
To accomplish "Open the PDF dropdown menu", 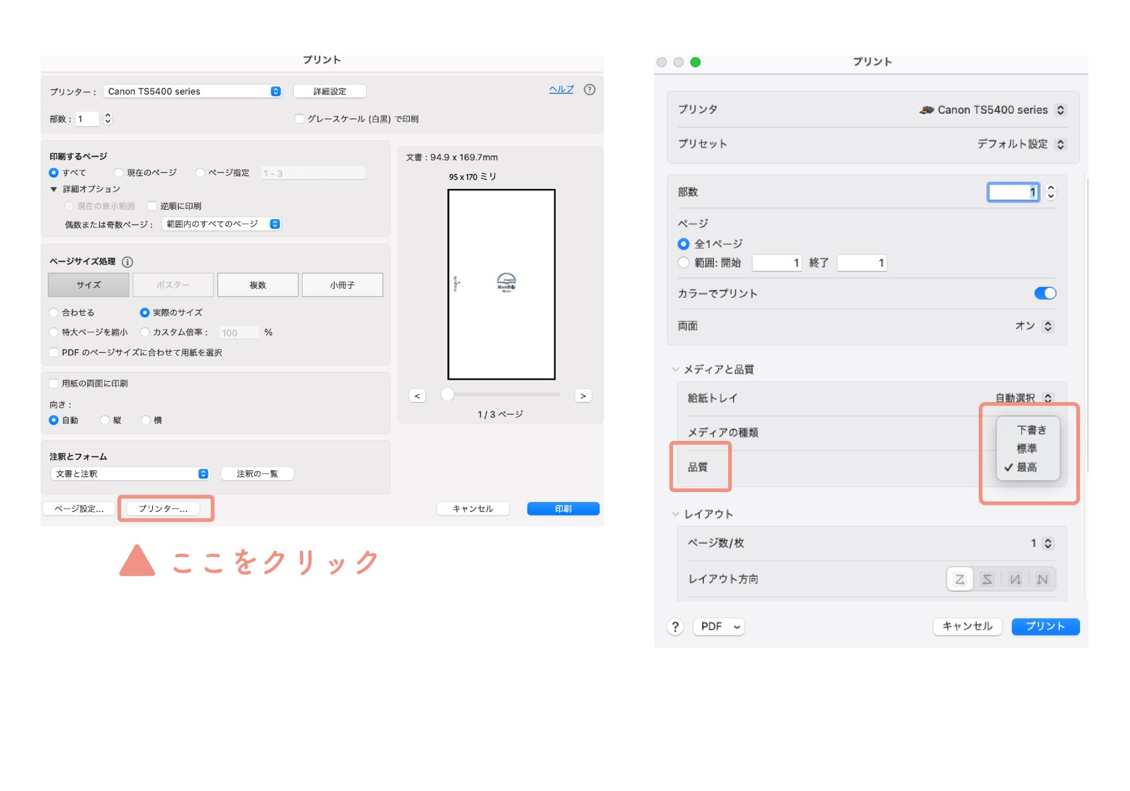I will (737, 627).
